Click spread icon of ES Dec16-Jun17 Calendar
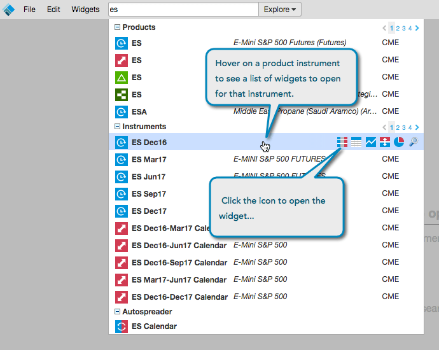 [122, 246]
